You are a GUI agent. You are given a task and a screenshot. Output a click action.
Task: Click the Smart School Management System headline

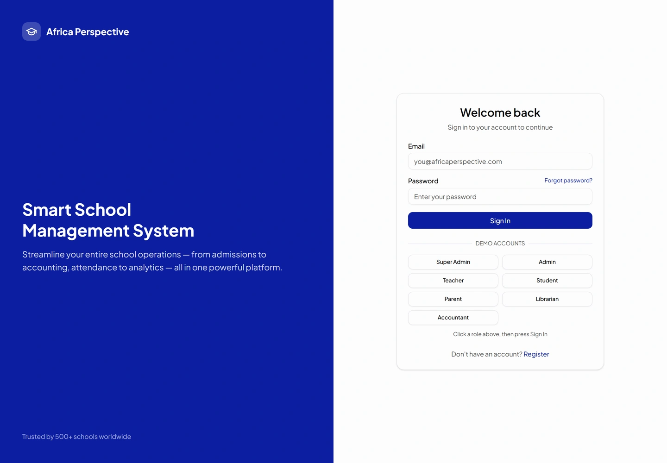(108, 220)
